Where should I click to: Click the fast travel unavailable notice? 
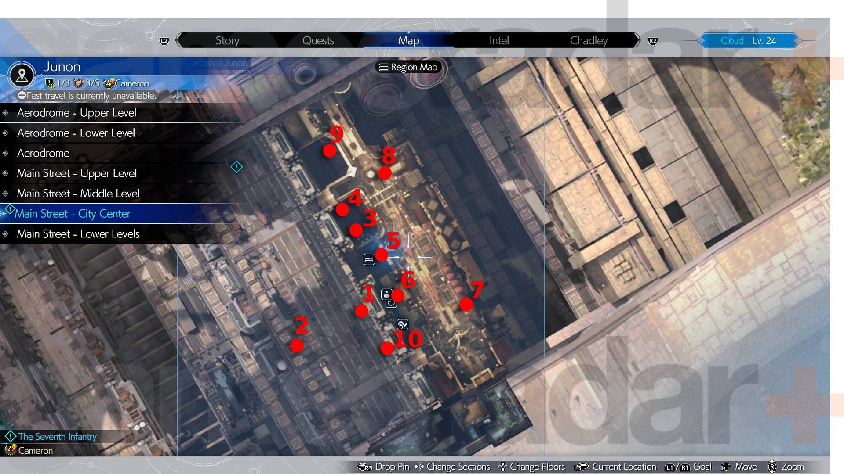pyautogui.click(x=87, y=95)
